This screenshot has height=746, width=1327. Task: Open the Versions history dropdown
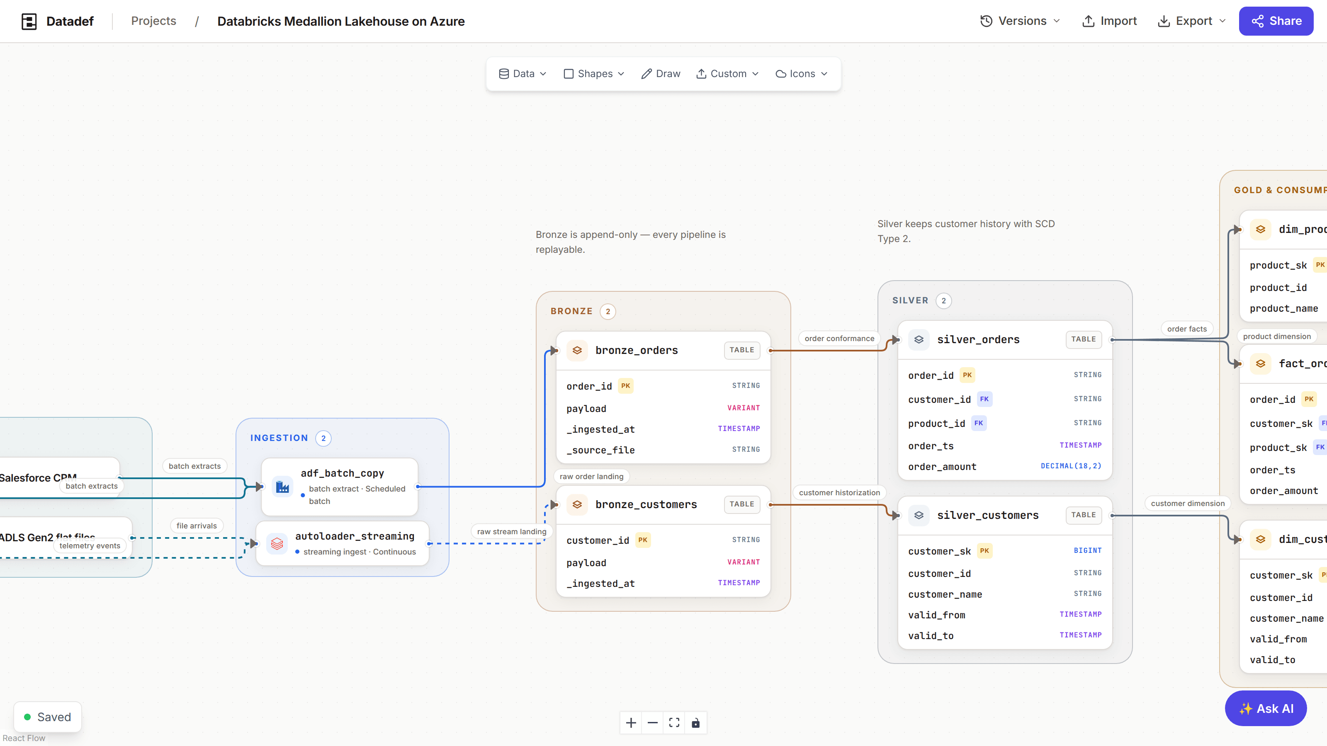pos(1020,21)
